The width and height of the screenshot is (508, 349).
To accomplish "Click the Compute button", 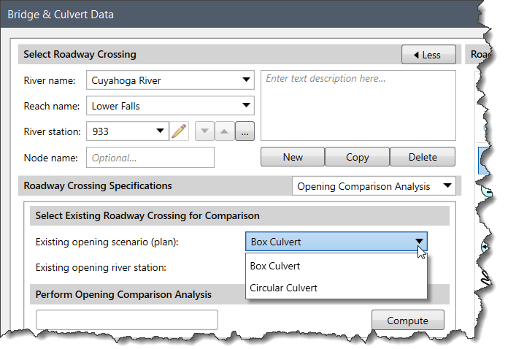I will (x=407, y=320).
